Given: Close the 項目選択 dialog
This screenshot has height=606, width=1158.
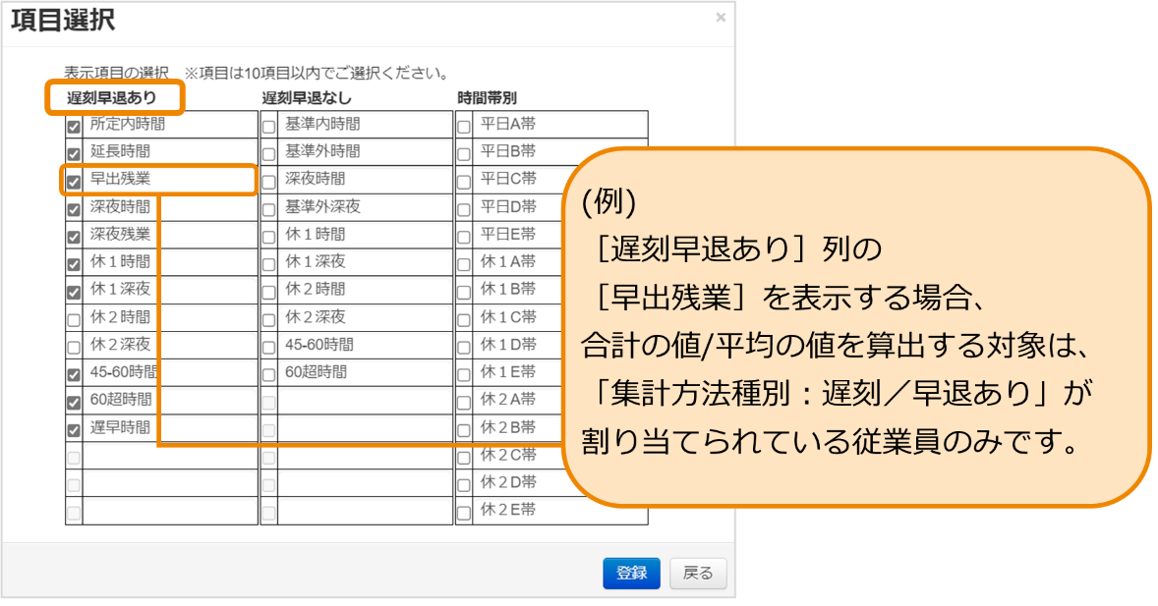Looking at the screenshot, I should tap(721, 17).
